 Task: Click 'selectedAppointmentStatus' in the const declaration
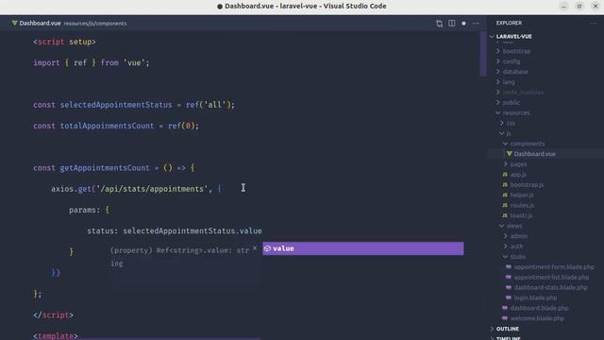click(x=116, y=105)
